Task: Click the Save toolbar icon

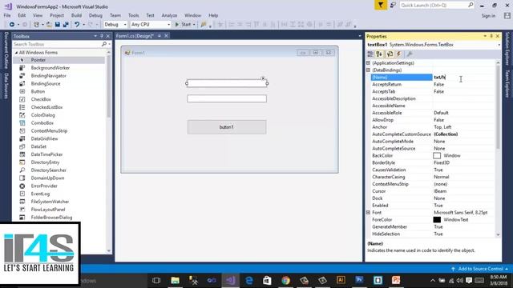Action: [58, 25]
